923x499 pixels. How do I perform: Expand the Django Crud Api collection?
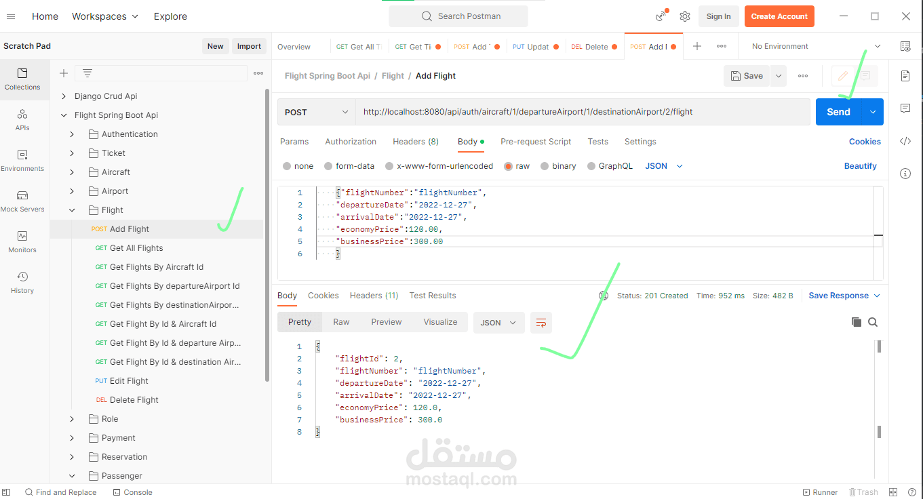(x=64, y=96)
